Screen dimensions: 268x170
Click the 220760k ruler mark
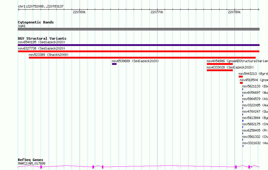(79, 12)
